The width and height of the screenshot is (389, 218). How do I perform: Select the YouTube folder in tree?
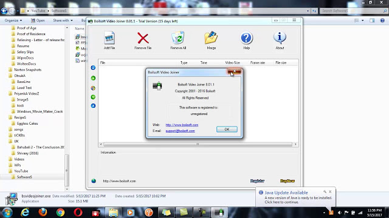click(21, 171)
